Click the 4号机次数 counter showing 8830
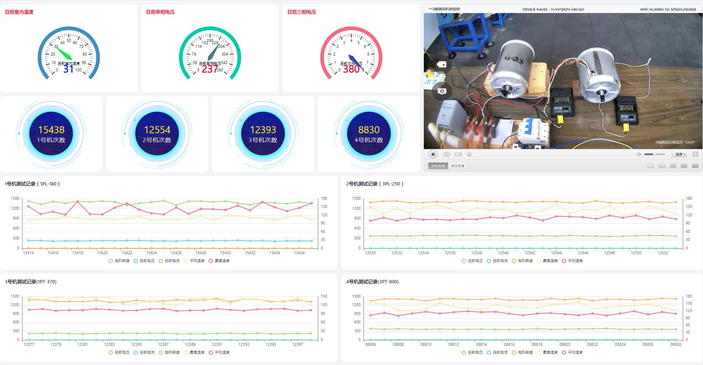This screenshot has width=703, height=365. [369, 134]
